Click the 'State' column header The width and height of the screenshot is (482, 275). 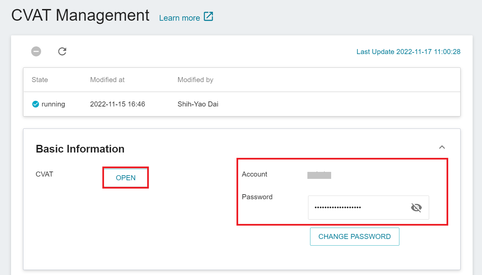(x=40, y=80)
